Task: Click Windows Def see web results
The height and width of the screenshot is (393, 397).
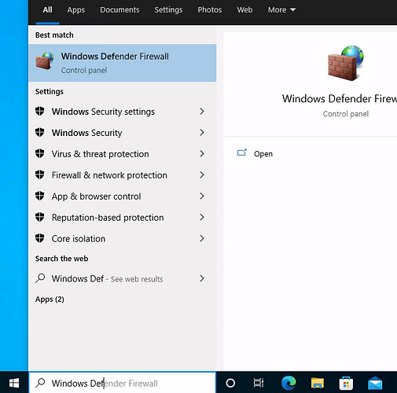Action: (x=123, y=278)
